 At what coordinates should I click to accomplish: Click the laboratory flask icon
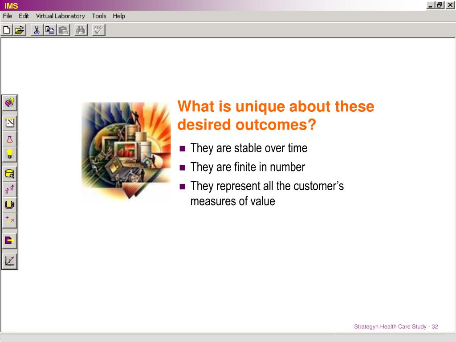[x=10, y=139]
